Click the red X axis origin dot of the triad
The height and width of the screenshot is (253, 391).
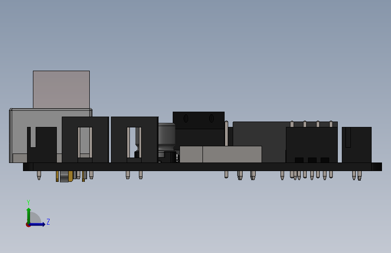(28, 225)
